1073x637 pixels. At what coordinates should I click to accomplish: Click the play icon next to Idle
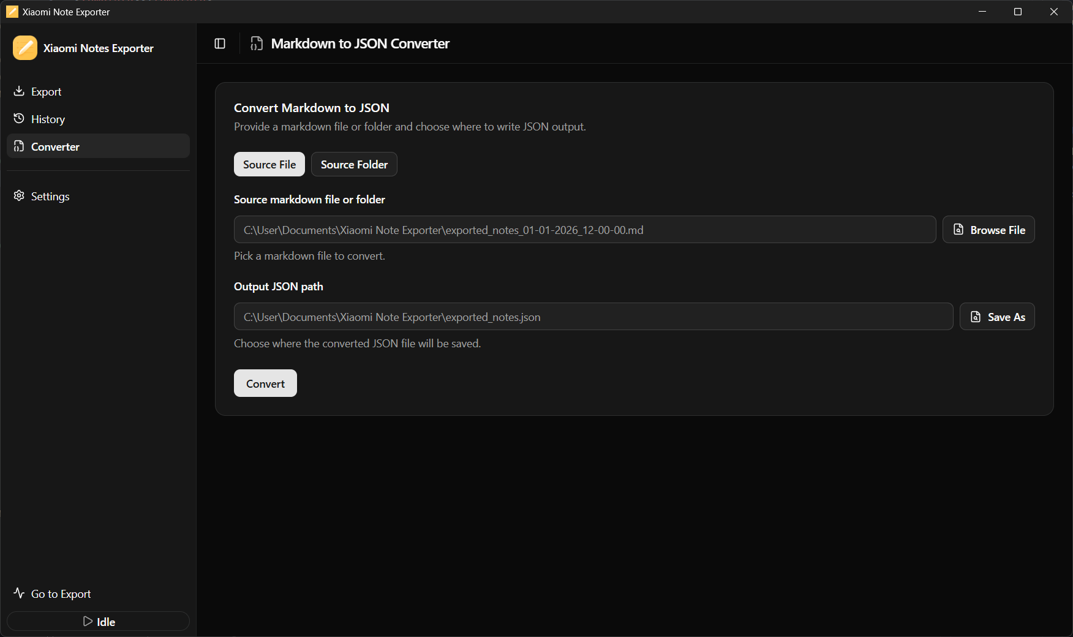click(88, 621)
